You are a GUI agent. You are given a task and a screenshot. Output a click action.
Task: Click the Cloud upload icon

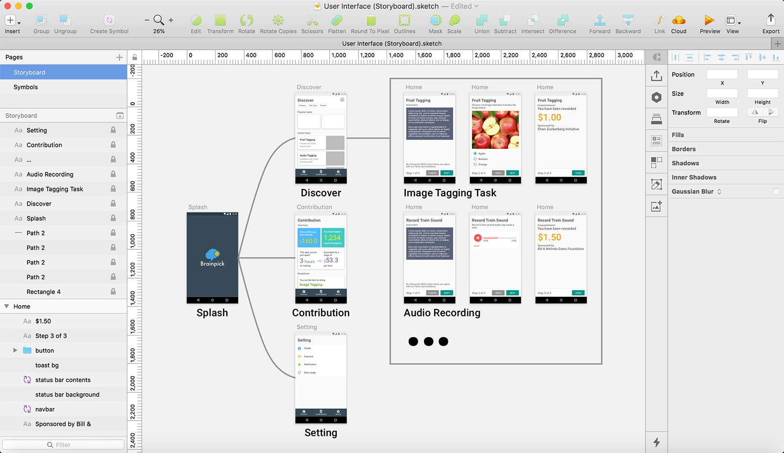pyautogui.click(x=679, y=20)
